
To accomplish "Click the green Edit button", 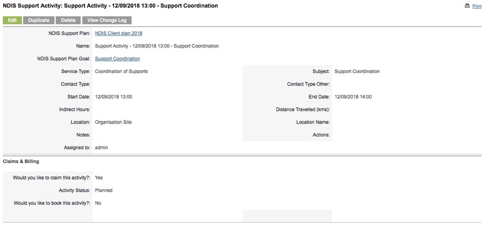I will point(12,20).
